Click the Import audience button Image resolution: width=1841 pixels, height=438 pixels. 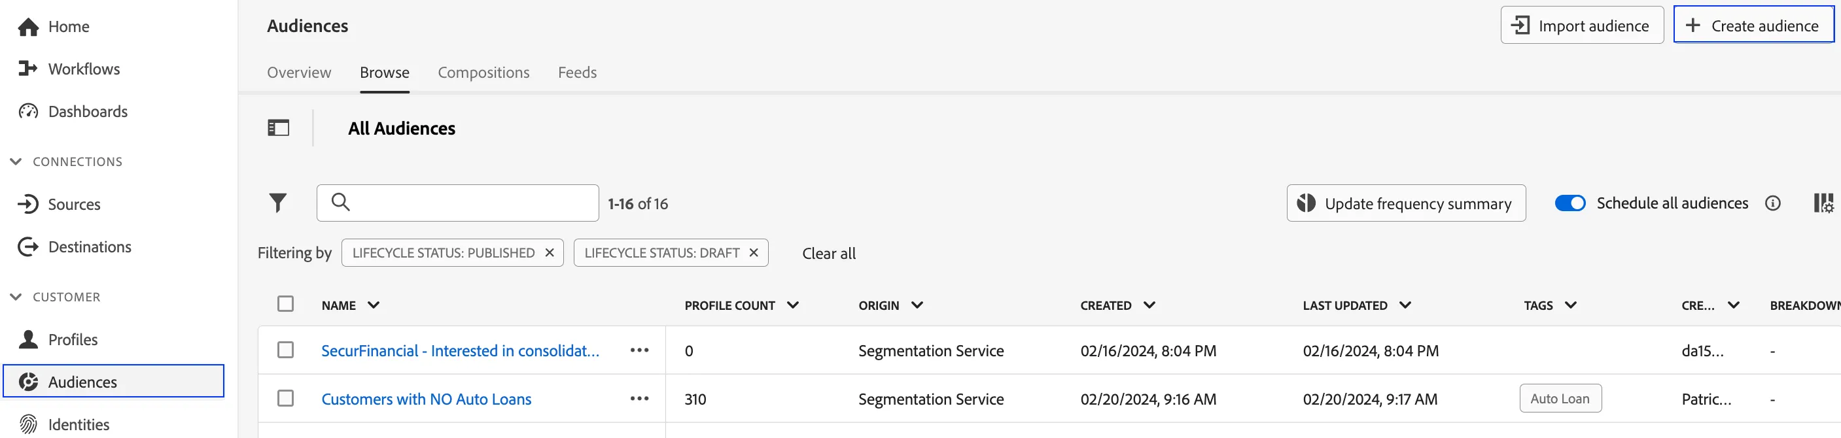pos(1583,25)
